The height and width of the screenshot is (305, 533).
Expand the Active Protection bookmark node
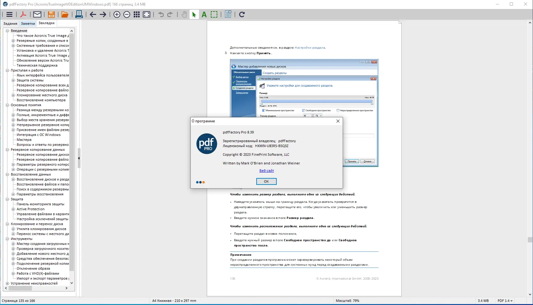click(13, 209)
